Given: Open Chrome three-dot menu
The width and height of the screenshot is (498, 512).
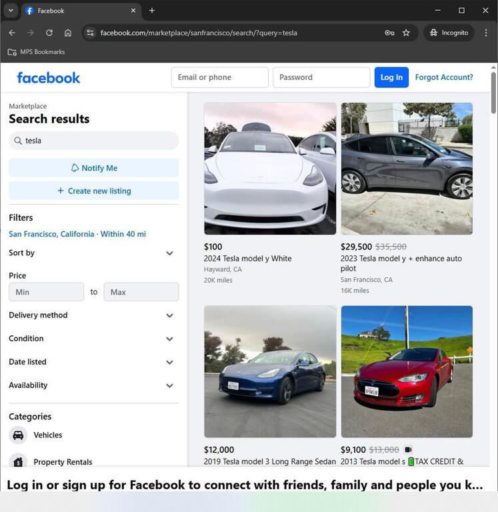Looking at the screenshot, I should click(486, 33).
